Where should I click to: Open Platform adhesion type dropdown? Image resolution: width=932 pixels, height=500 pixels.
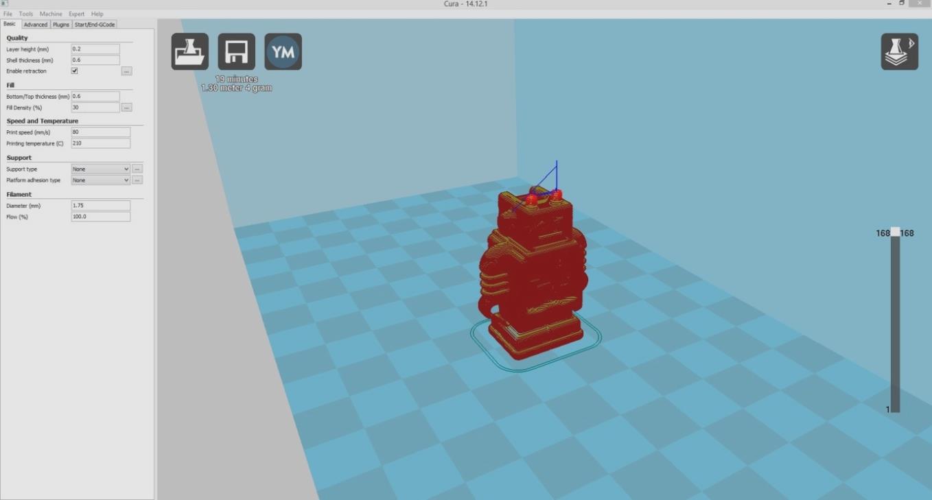(101, 180)
